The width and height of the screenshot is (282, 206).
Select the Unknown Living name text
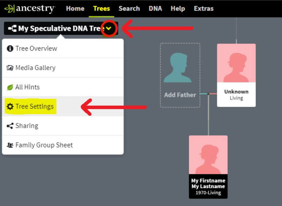pos(236,94)
